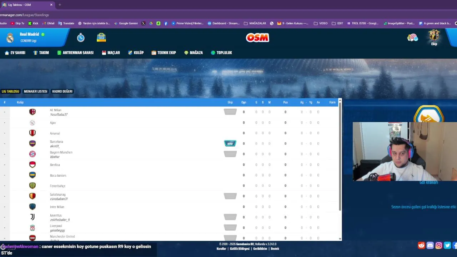Click the Real Madrid crest in the header

coord(10,37)
